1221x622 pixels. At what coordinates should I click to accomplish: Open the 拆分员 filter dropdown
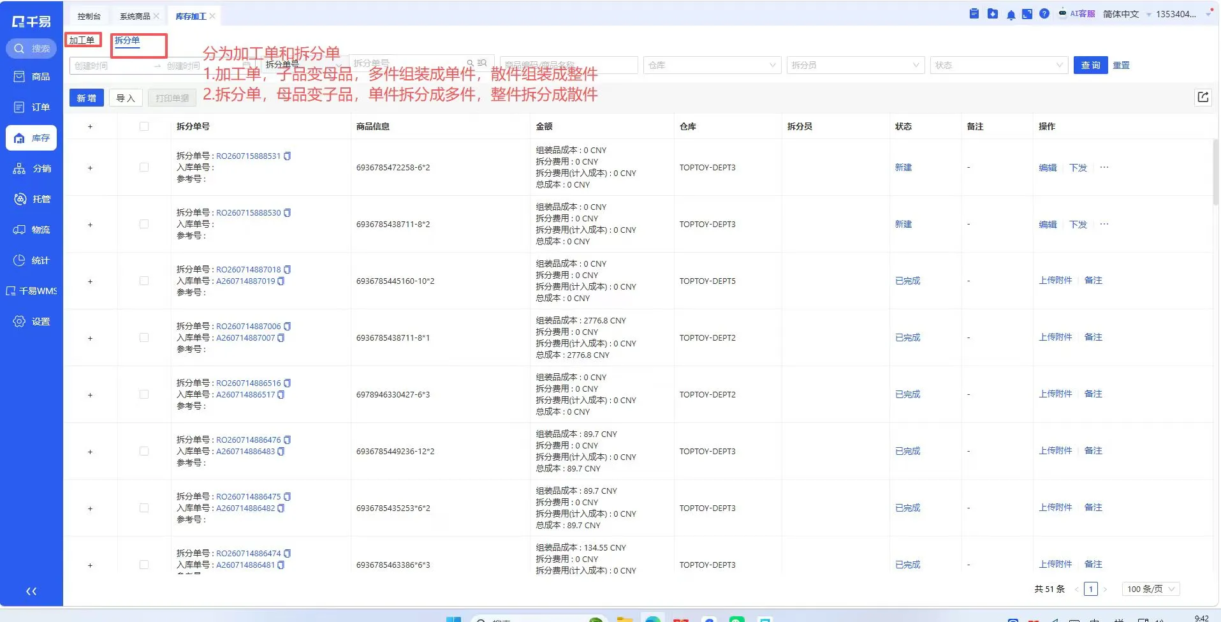856,65
